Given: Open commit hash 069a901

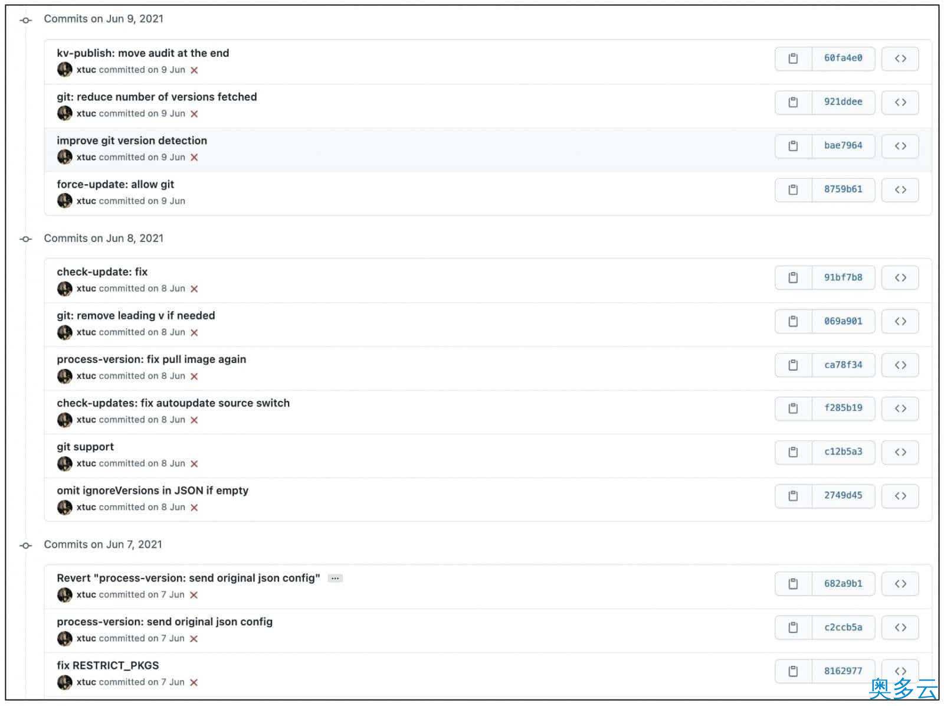Looking at the screenshot, I should click(843, 321).
